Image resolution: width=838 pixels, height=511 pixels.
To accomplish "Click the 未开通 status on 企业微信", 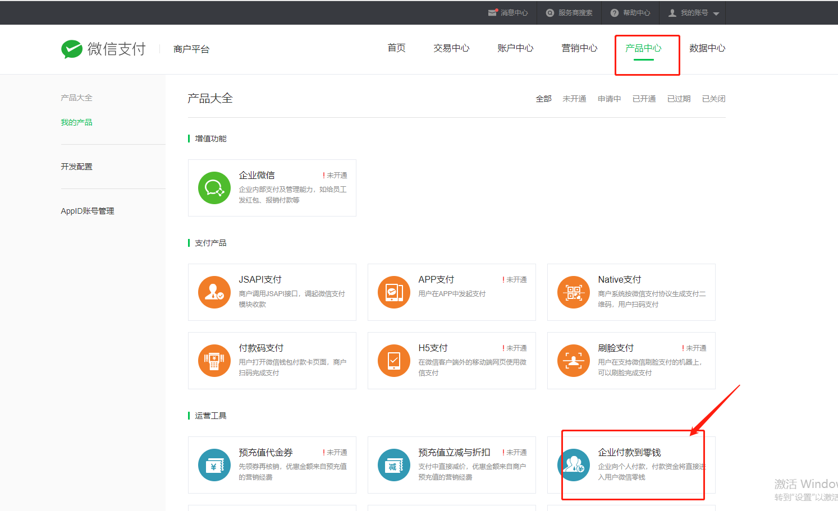I will coord(335,176).
